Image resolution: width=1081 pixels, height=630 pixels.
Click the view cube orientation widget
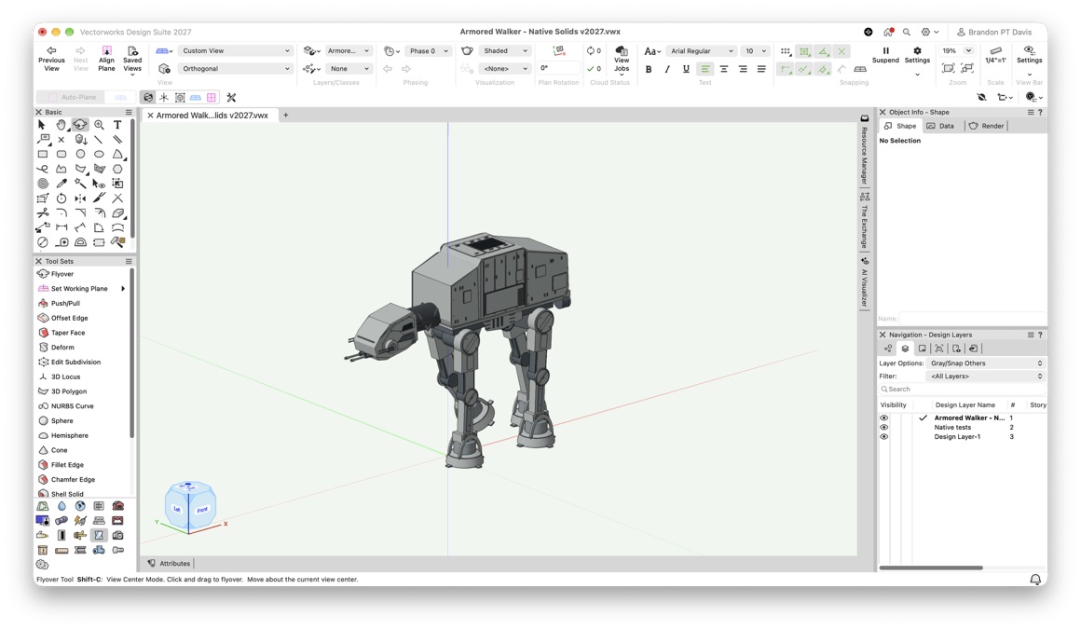point(190,507)
